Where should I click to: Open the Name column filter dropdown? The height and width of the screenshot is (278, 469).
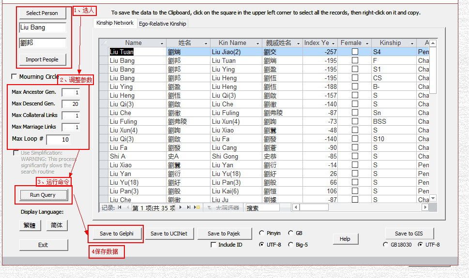click(x=162, y=43)
